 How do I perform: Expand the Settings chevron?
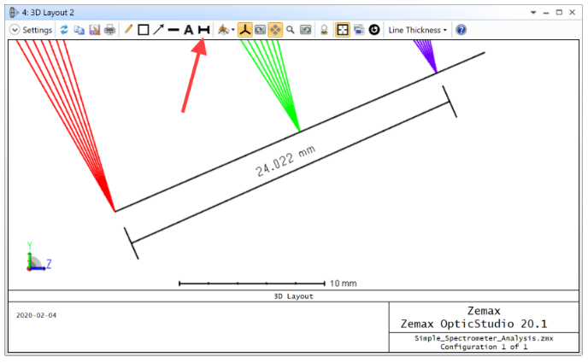(x=15, y=30)
